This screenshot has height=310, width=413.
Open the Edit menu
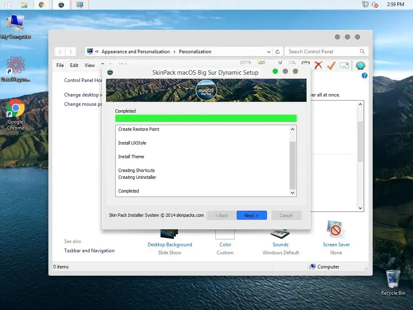click(x=74, y=65)
